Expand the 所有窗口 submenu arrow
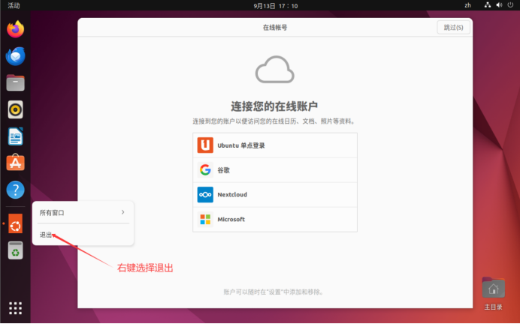Viewport: 520px width, 324px height. pyautogui.click(x=123, y=212)
